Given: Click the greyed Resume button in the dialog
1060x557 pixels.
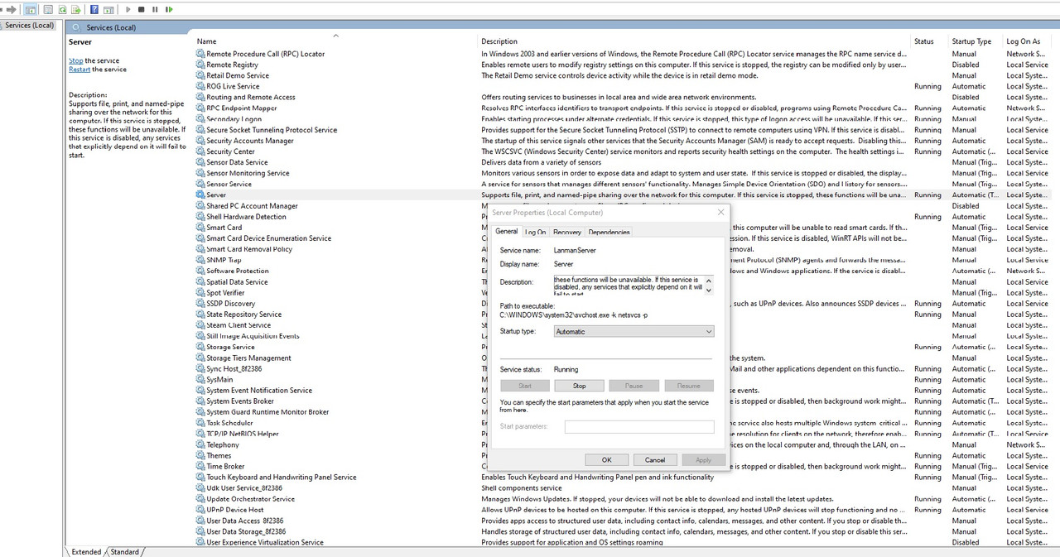Looking at the screenshot, I should 688,386.
